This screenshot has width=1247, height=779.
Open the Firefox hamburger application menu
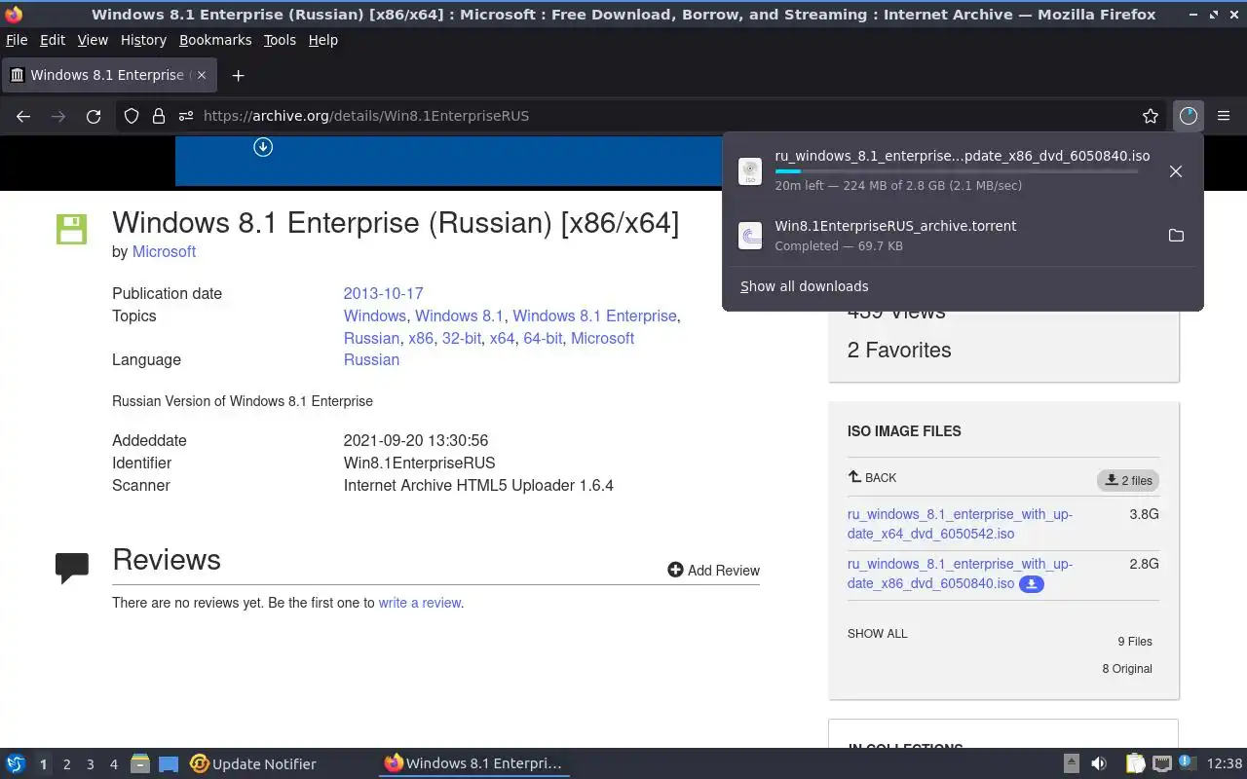click(x=1224, y=116)
